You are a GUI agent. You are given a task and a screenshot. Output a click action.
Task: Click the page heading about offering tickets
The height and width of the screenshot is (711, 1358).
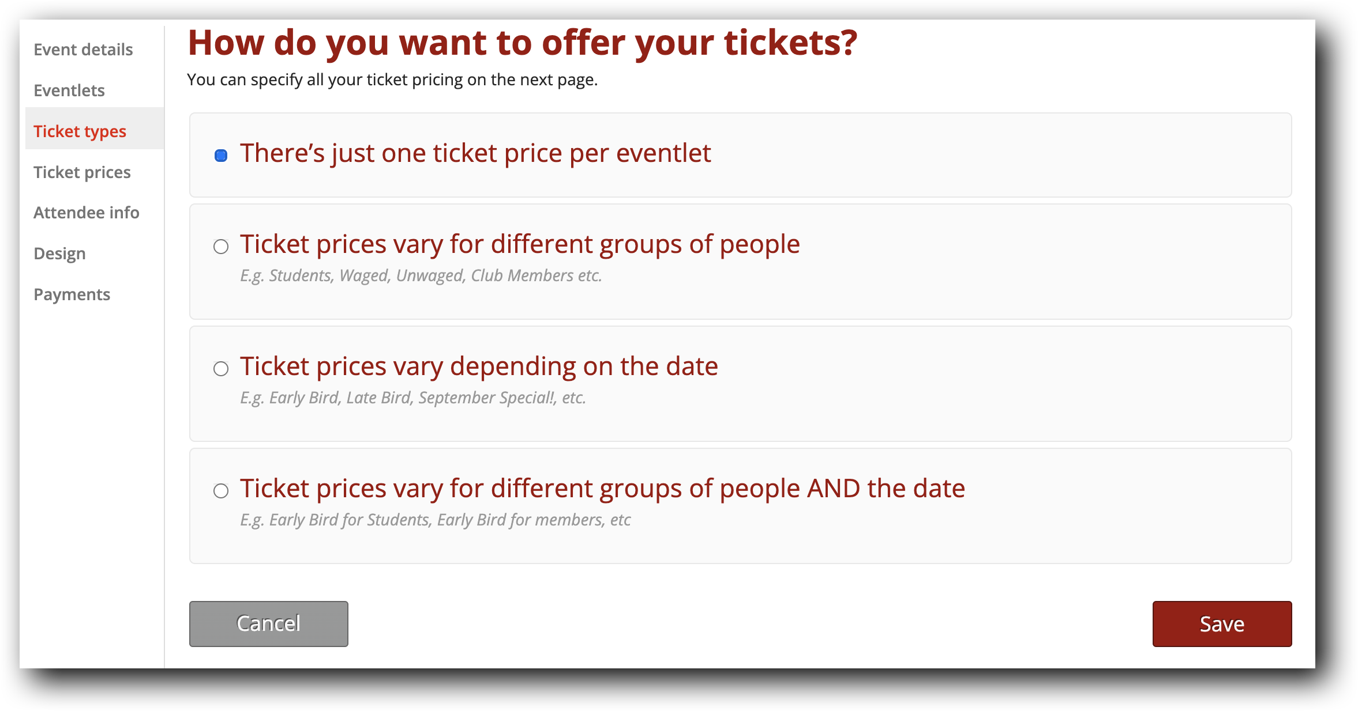pos(523,43)
